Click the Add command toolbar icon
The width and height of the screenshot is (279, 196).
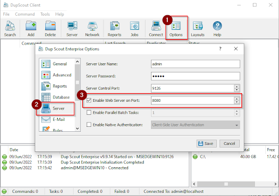[31, 29]
